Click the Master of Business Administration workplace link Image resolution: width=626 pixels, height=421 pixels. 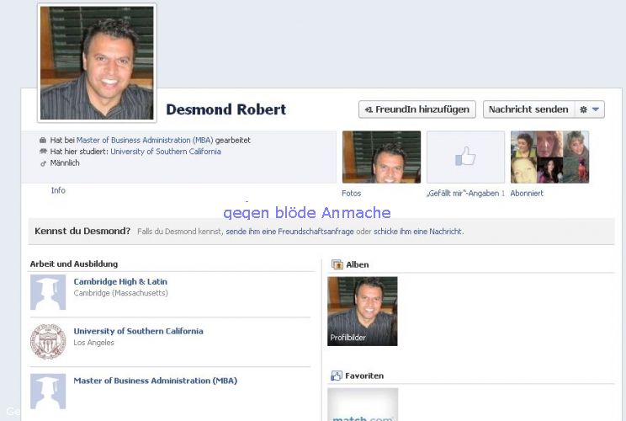click(x=145, y=140)
